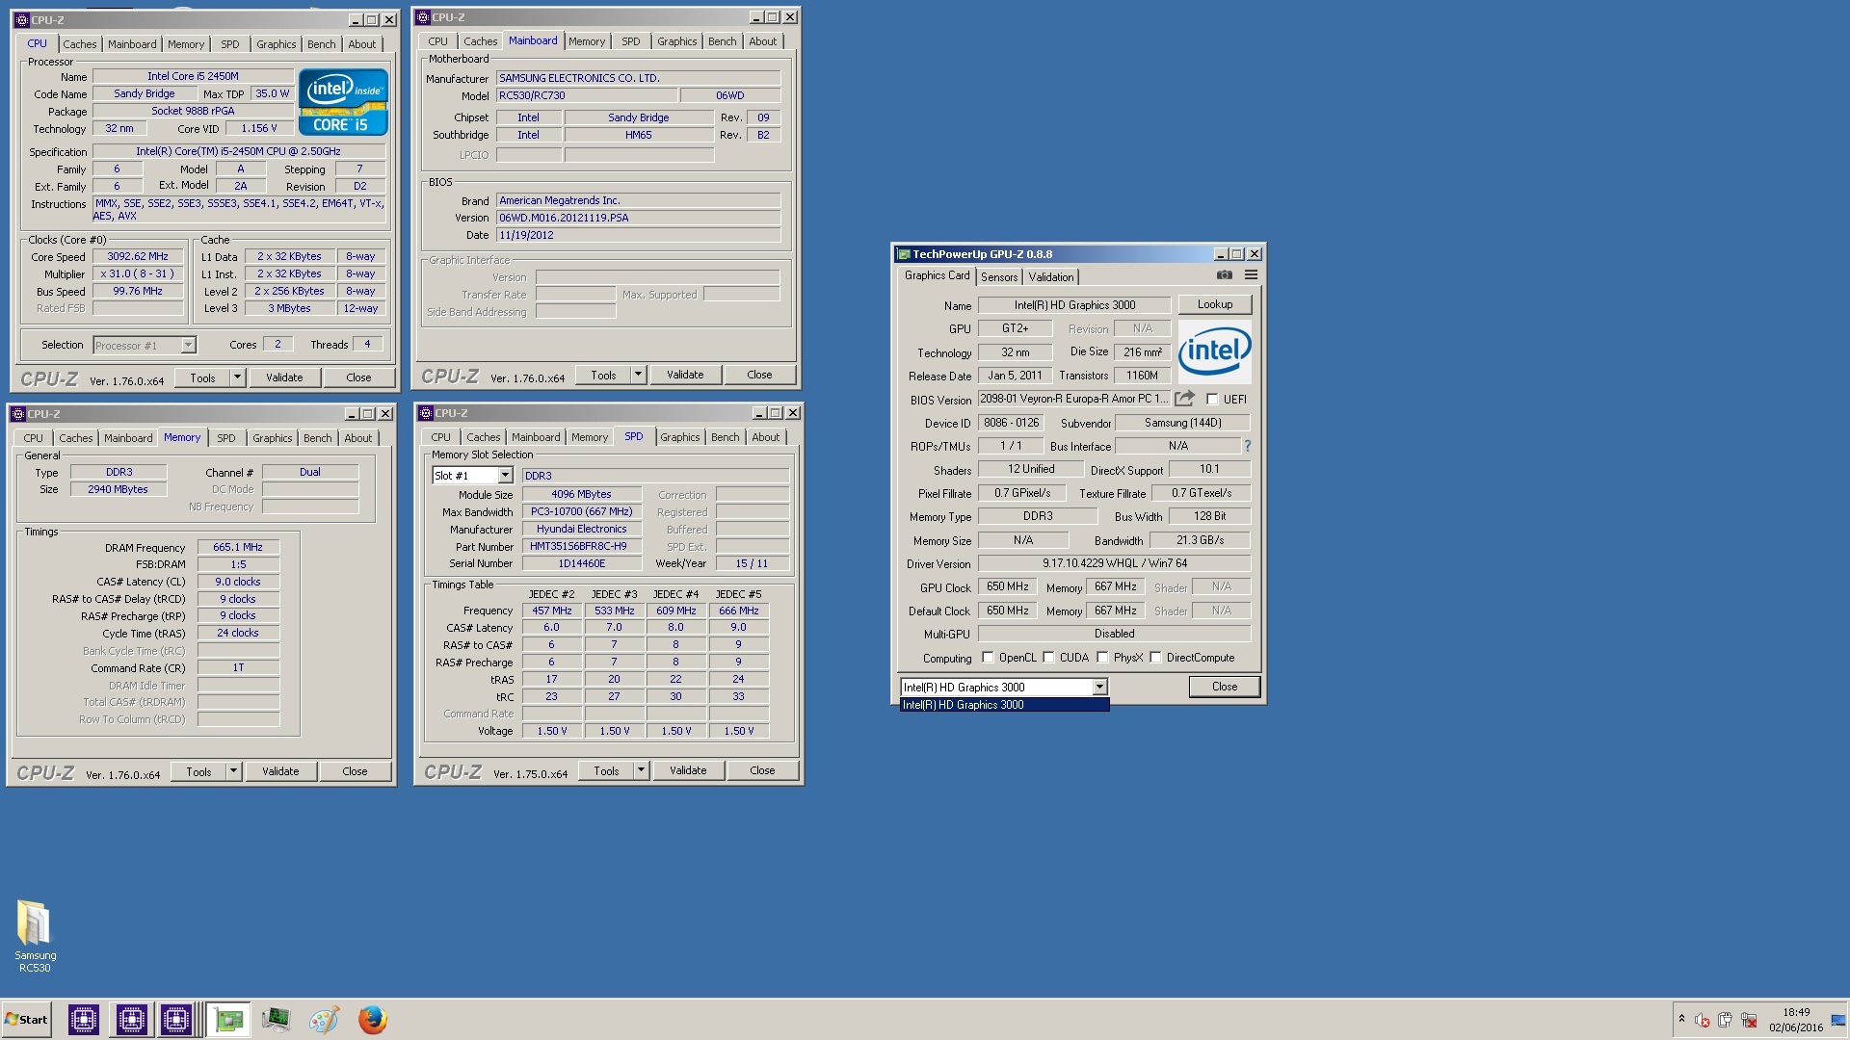Open Caches tab in CPU-Z CPU window
This screenshot has height=1040, width=1850.
coord(80,44)
